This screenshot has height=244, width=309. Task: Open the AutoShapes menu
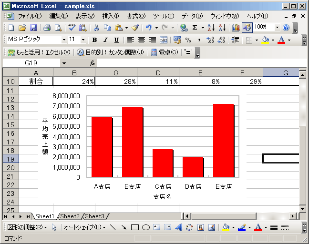(84, 227)
